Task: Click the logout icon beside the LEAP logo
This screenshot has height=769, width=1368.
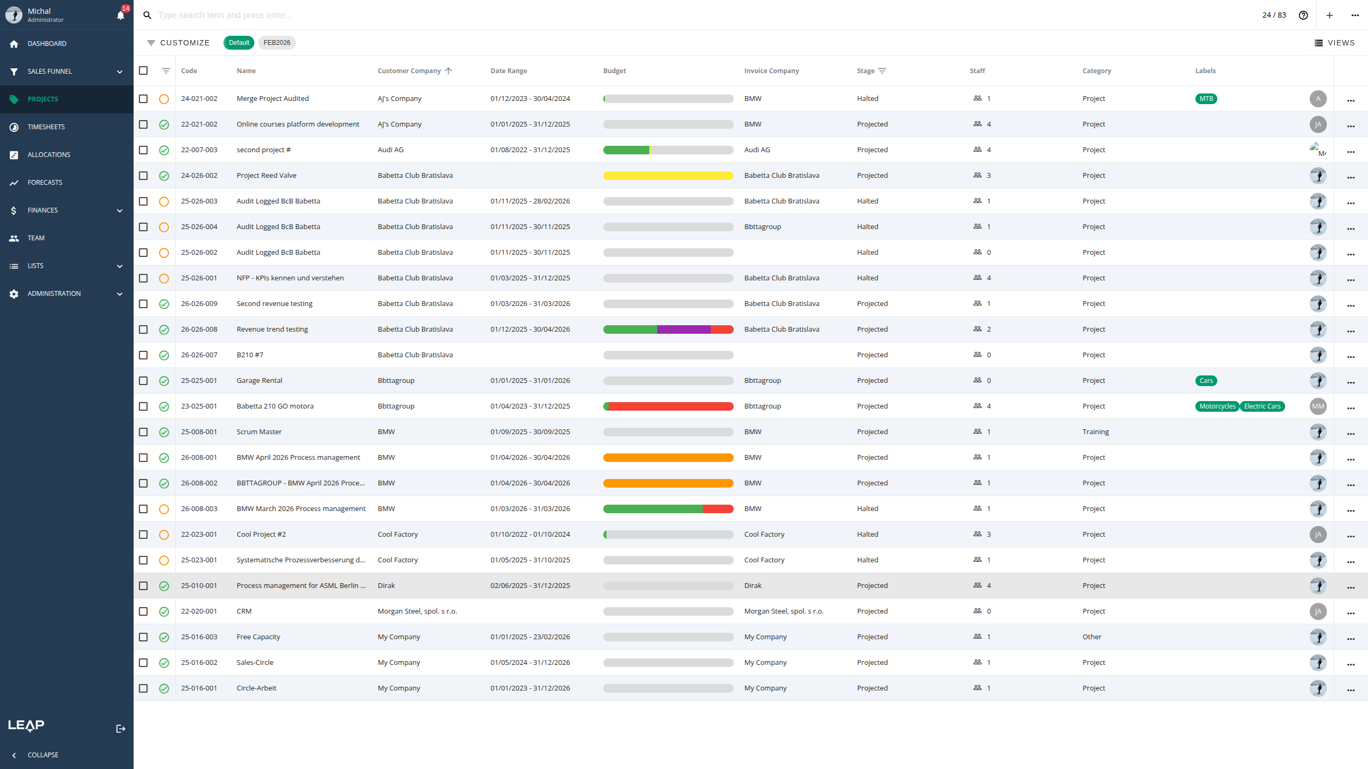Action: pyautogui.click(x=121, y=728)
